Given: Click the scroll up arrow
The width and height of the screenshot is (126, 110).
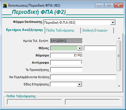Looking at the screenshot, I should click(119, 38).
